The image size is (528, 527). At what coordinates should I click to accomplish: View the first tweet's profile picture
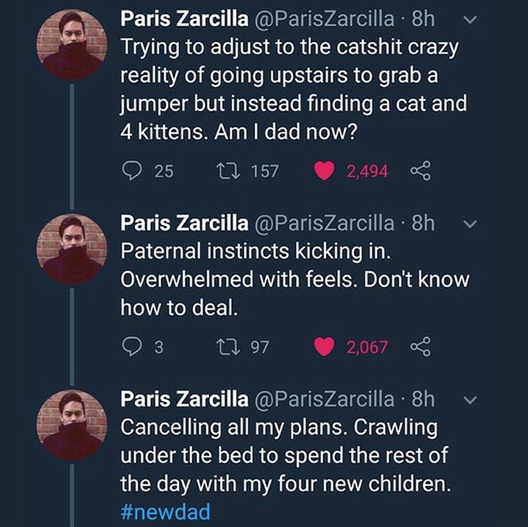[x=73, y=45]
